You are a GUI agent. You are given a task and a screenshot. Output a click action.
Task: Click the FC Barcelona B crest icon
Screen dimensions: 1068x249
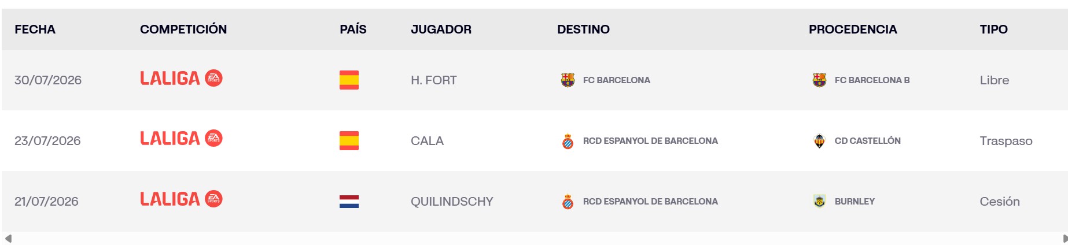point(819,80)
